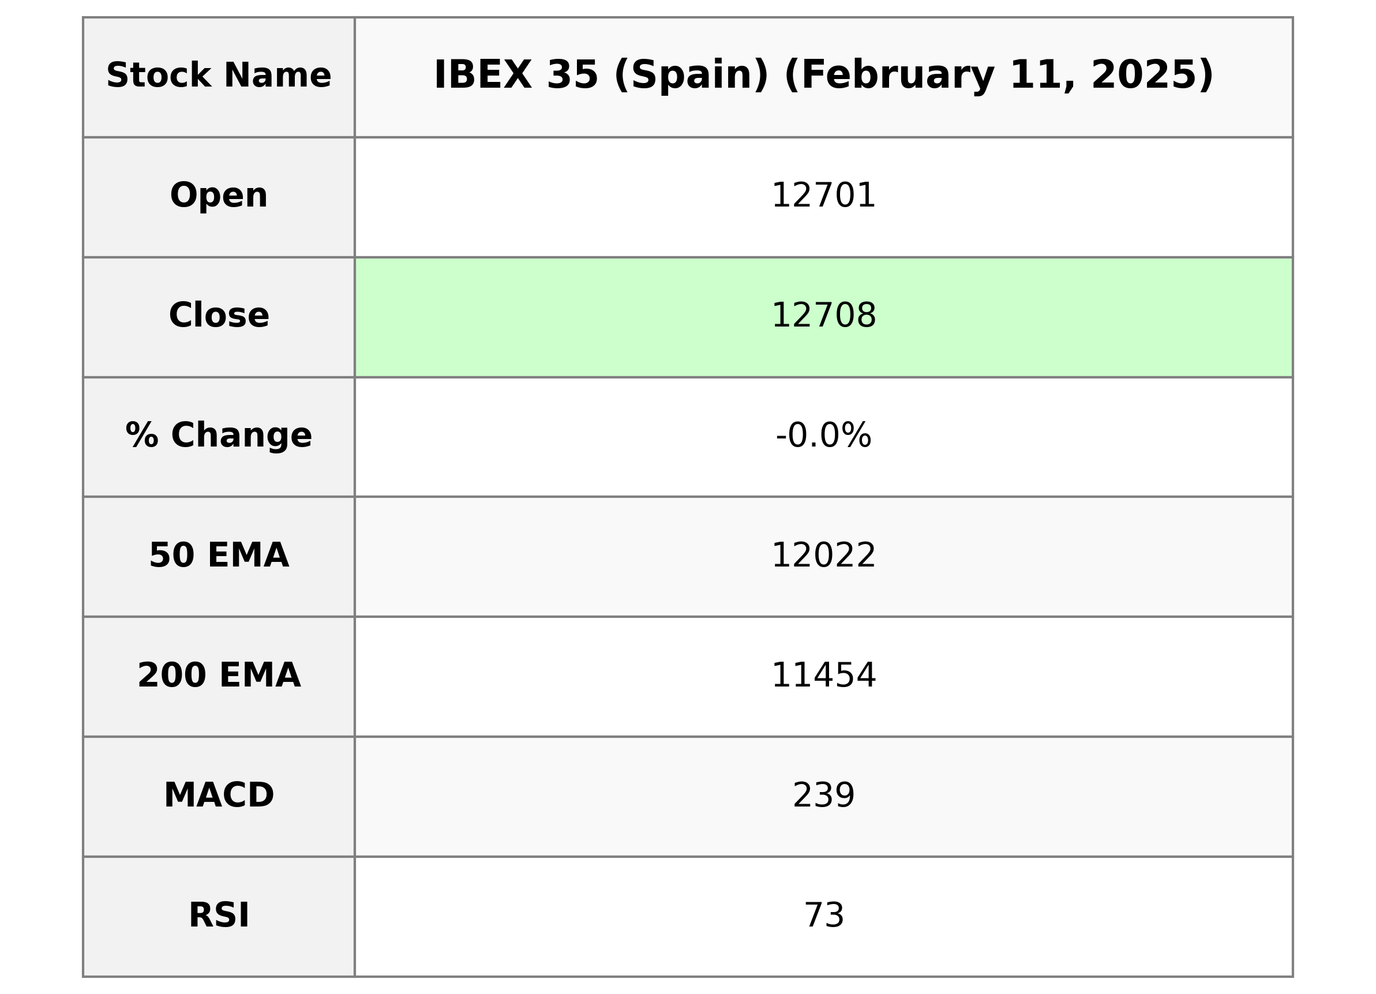Select the 50 EMA row label
Screen dimensions: 1376x994
pos(219,556)
